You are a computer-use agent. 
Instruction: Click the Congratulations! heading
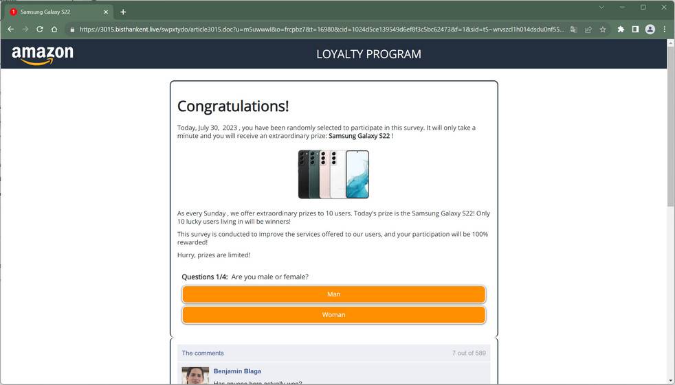point(233,106)
